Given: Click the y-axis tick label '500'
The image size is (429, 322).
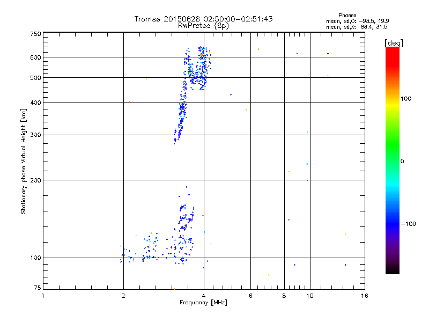Looking at the screenshot, I should tap(35, 78).
